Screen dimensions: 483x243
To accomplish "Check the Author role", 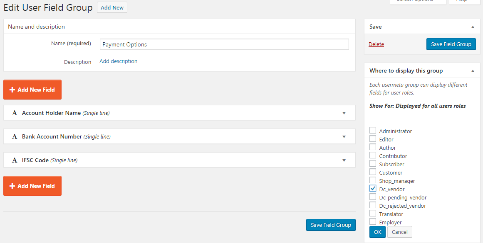I will point(373,147).
